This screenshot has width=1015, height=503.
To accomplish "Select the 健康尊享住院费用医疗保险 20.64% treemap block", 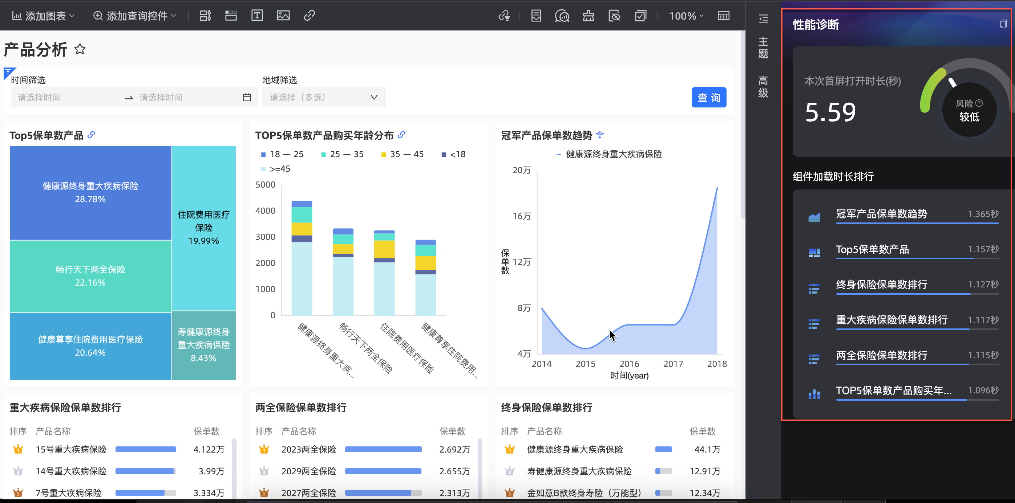I will pyautogui.click(x=90, y=346).
